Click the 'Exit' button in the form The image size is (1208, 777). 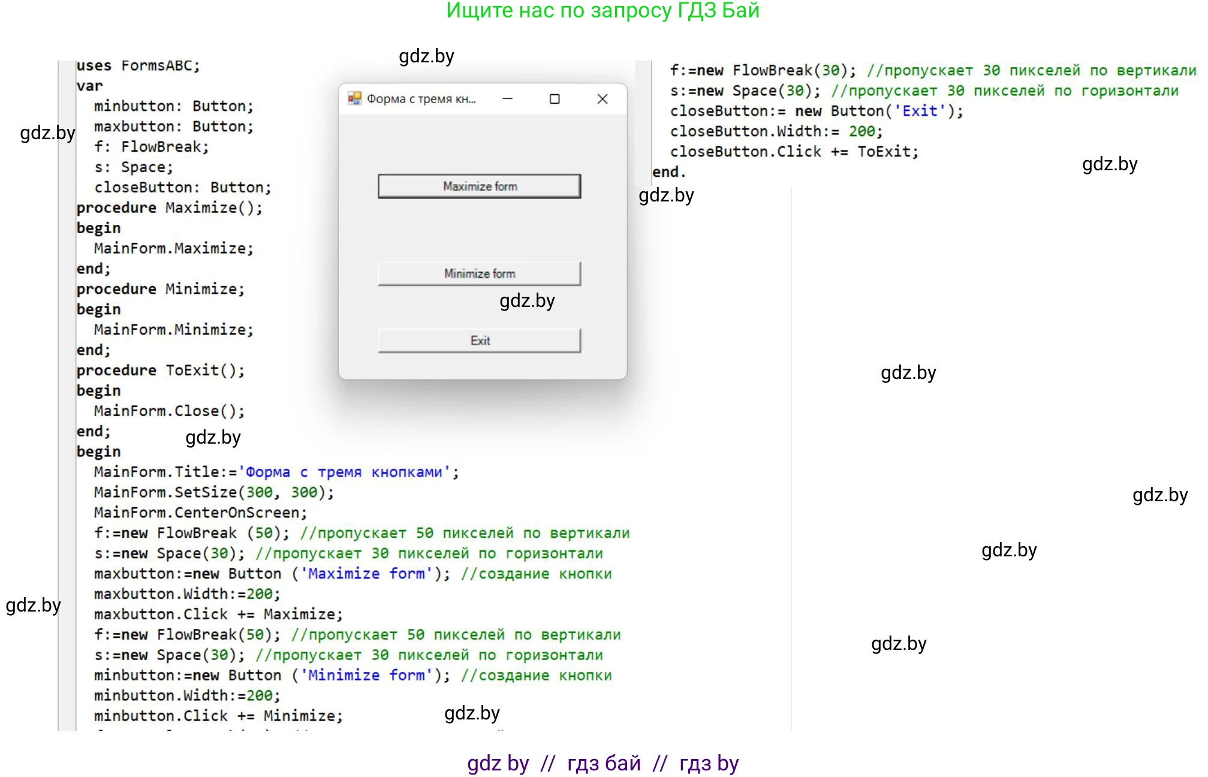pos(479,341)
